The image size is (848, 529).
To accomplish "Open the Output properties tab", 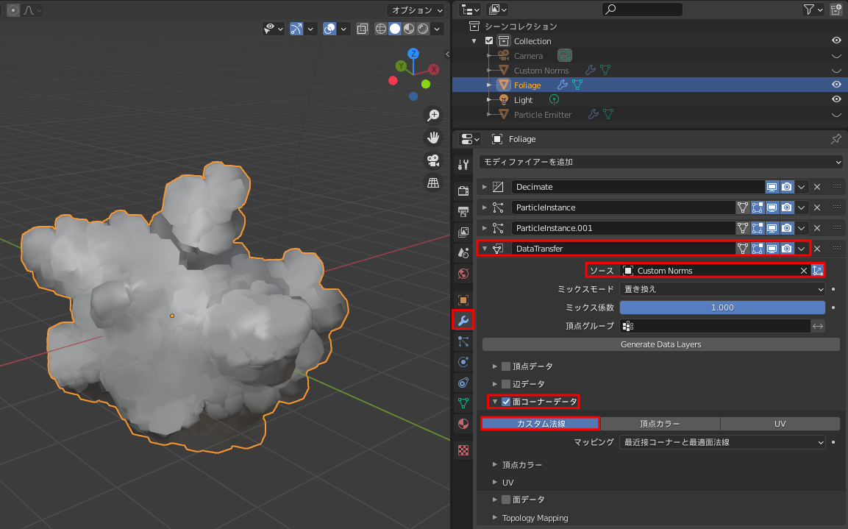I will (463, 211).
